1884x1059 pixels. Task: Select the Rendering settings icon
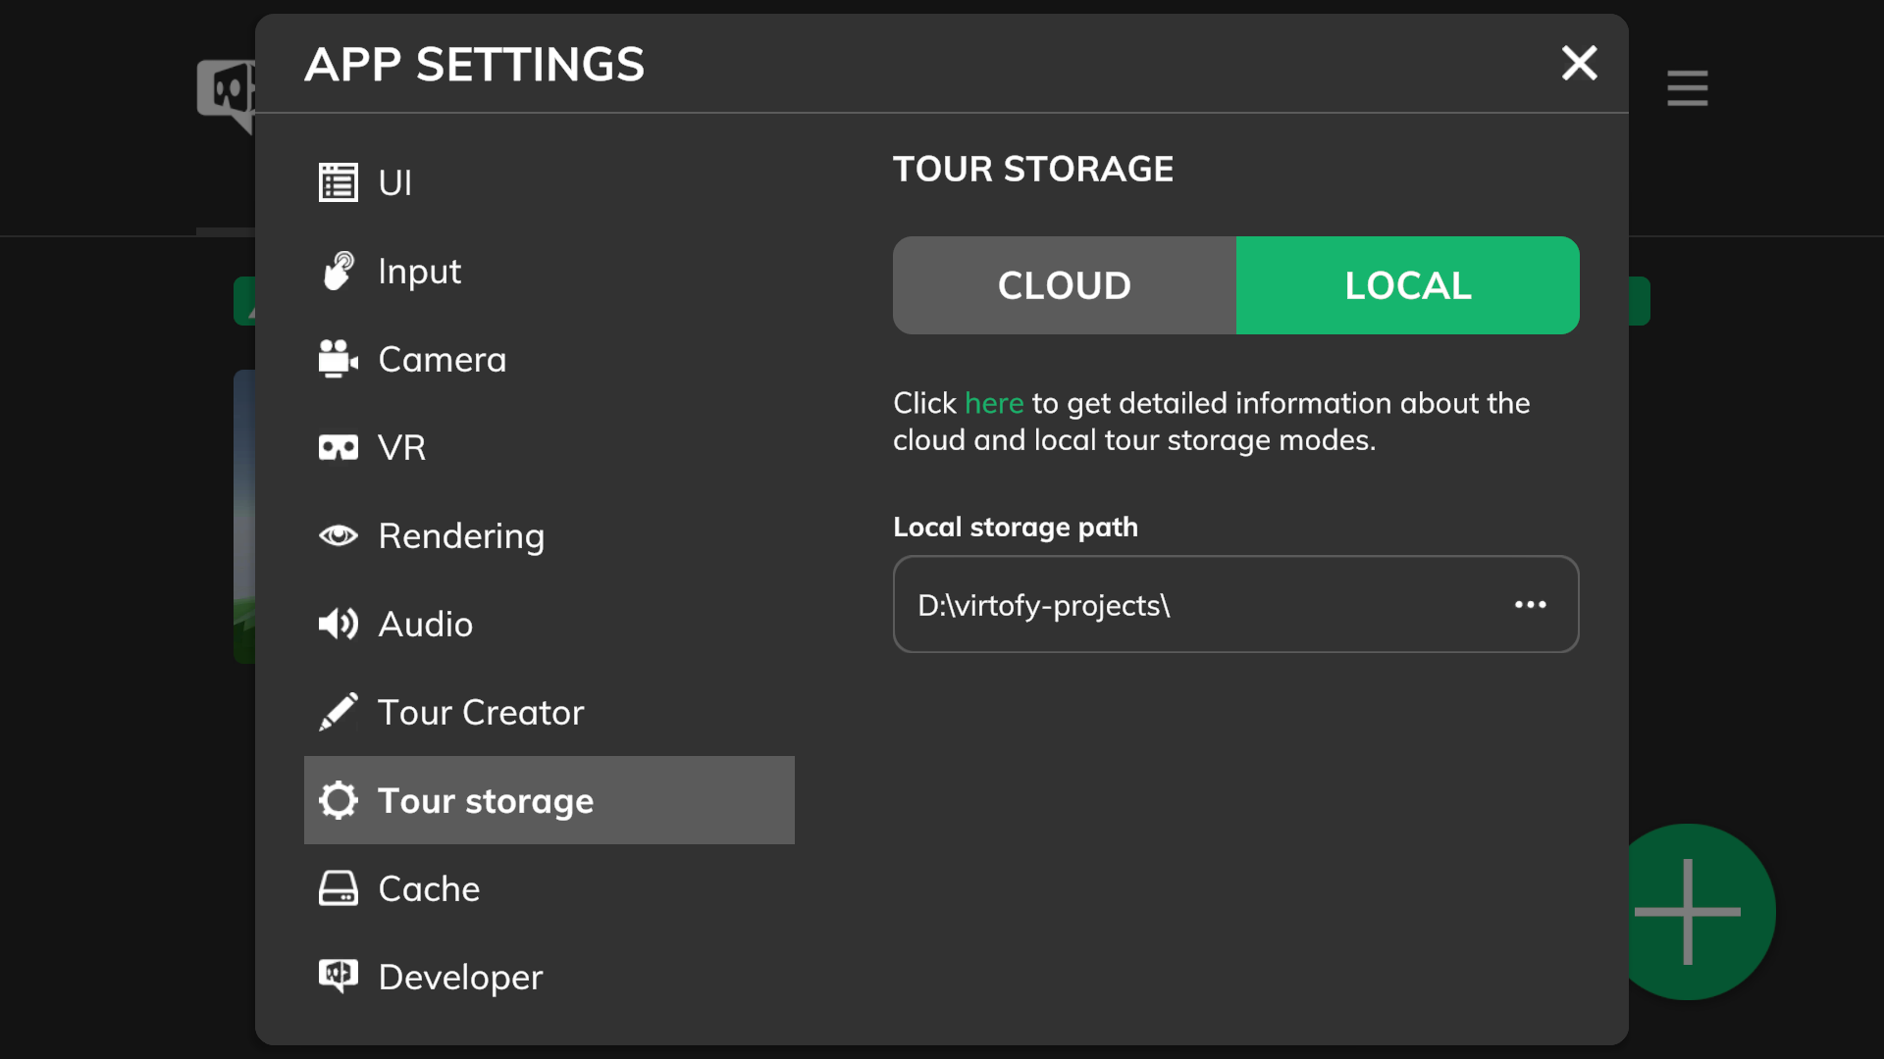click(x=339, y=534)
